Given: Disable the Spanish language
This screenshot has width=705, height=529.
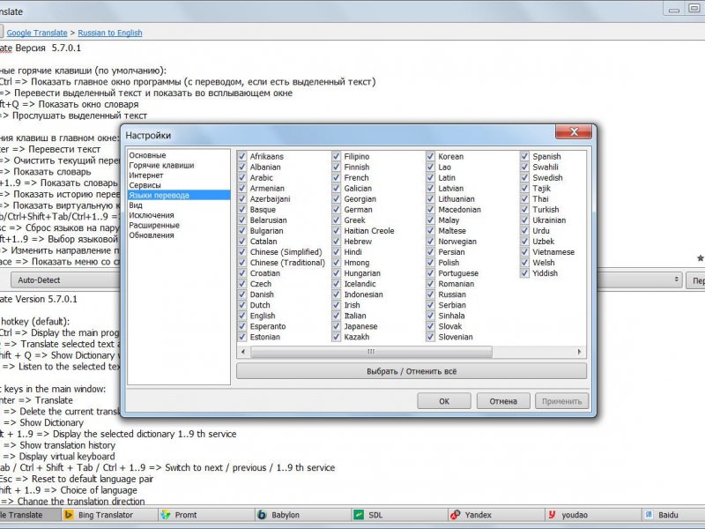Looking at the screenshot, I should pyautogui.click(x=524, y=156).
